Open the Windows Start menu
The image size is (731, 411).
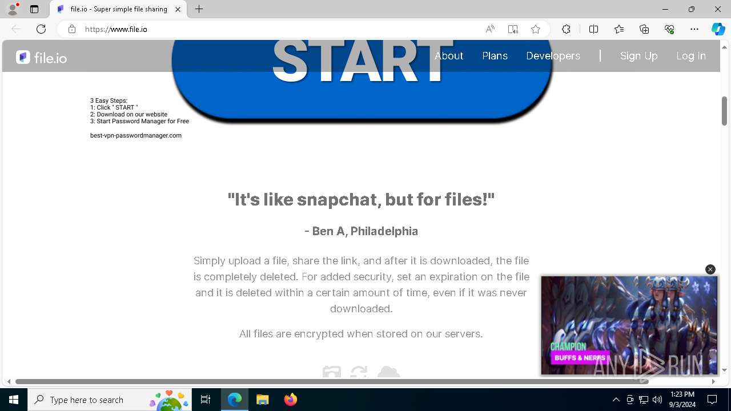pos(14,400)
